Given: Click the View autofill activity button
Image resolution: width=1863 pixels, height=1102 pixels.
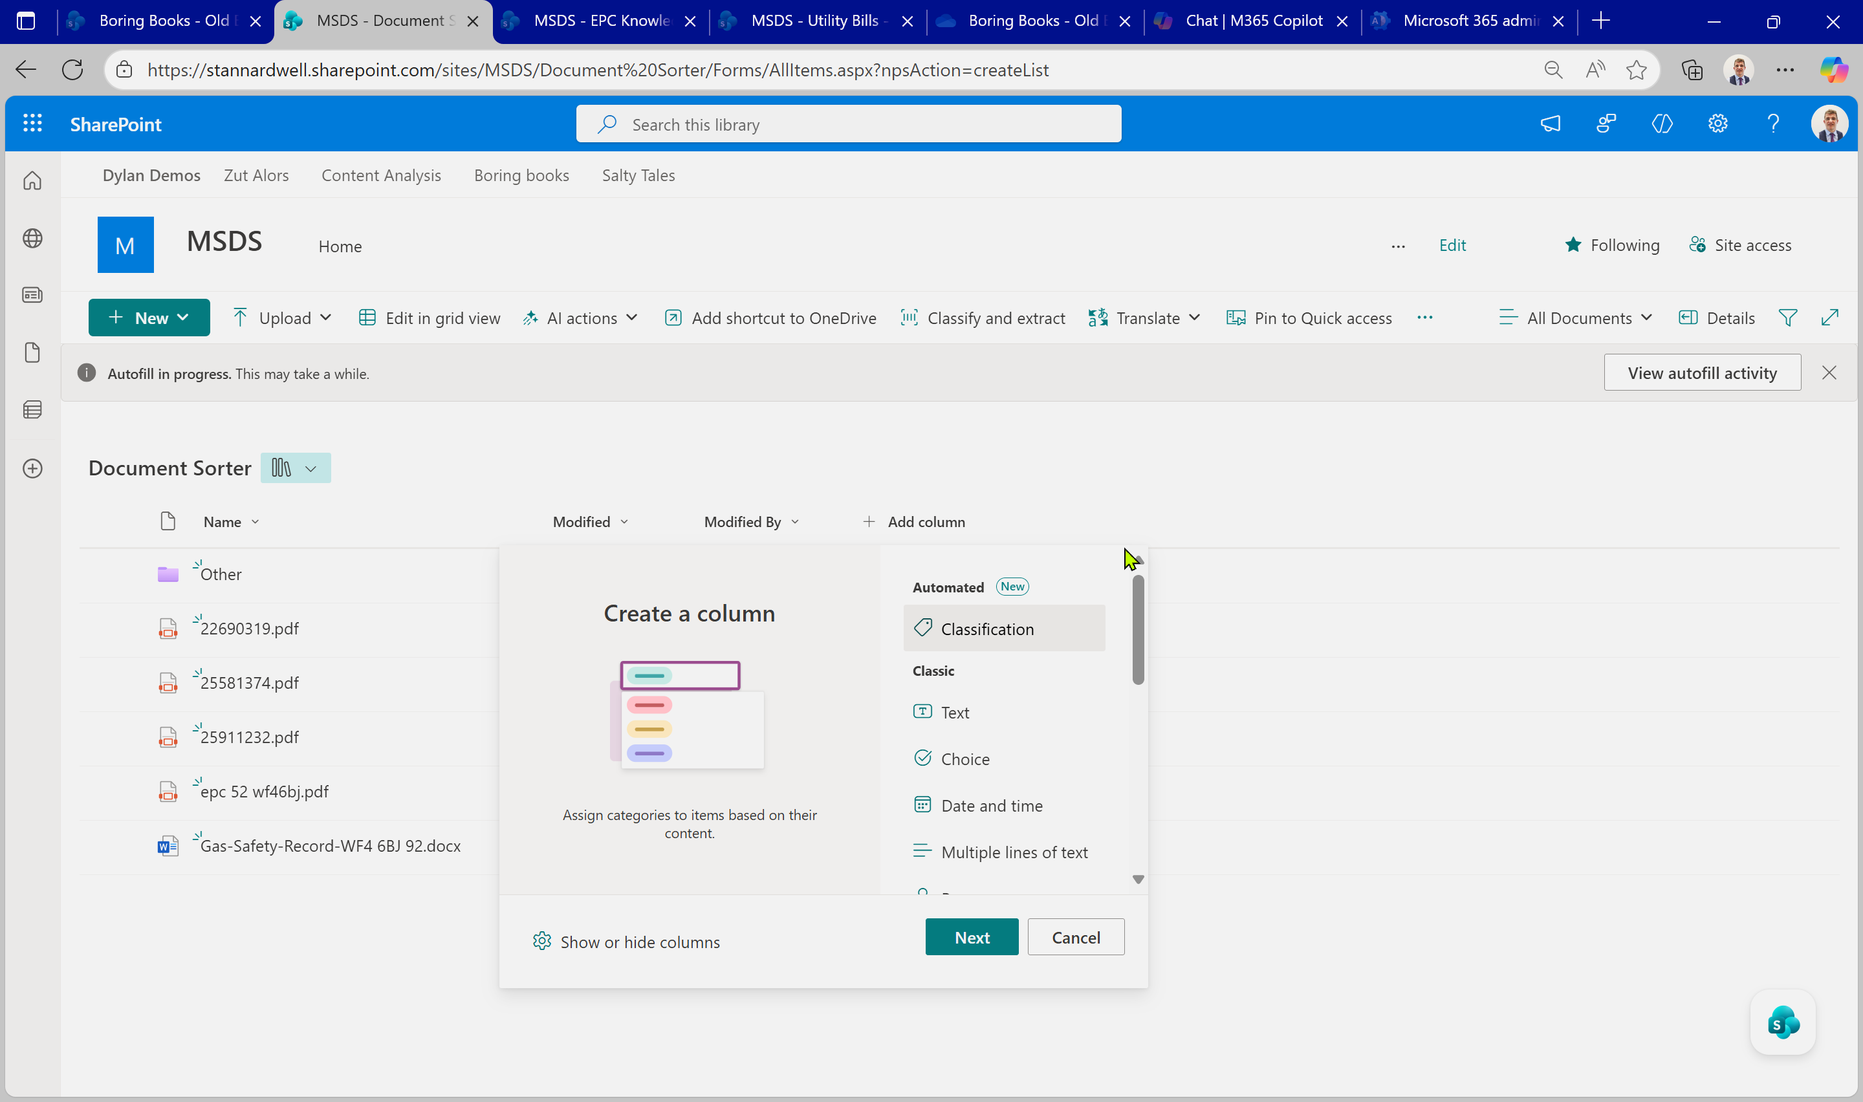Looking at the screenshot, I should [1701, 373].
